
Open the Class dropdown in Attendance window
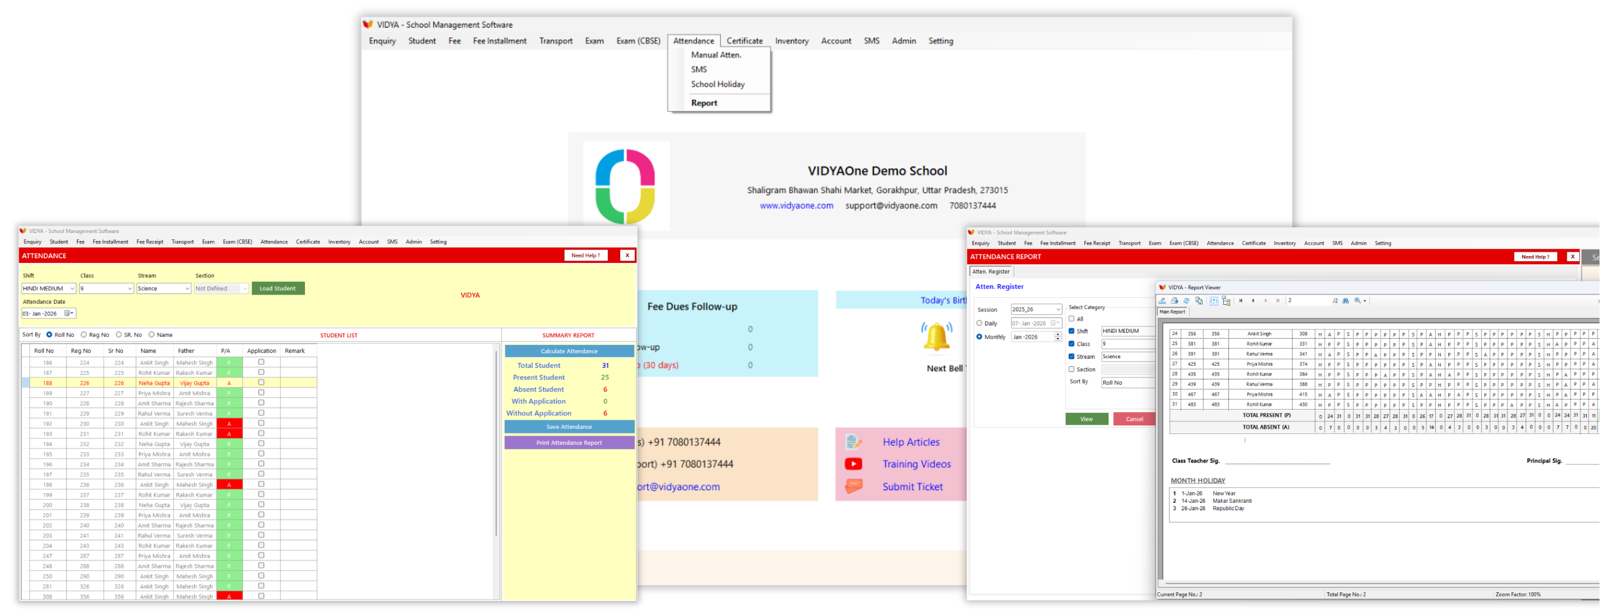pyautogui.click(x=106, y=289)
